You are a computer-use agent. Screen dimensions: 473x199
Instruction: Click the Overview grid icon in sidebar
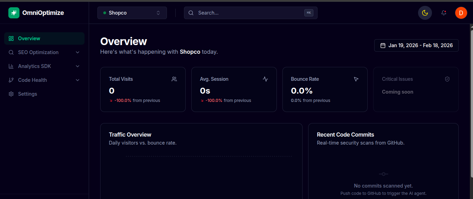11,38
